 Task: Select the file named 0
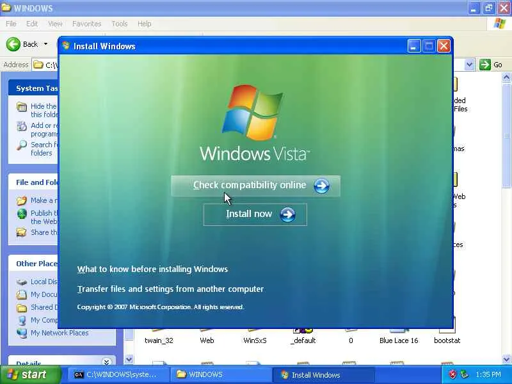[351, 340]
